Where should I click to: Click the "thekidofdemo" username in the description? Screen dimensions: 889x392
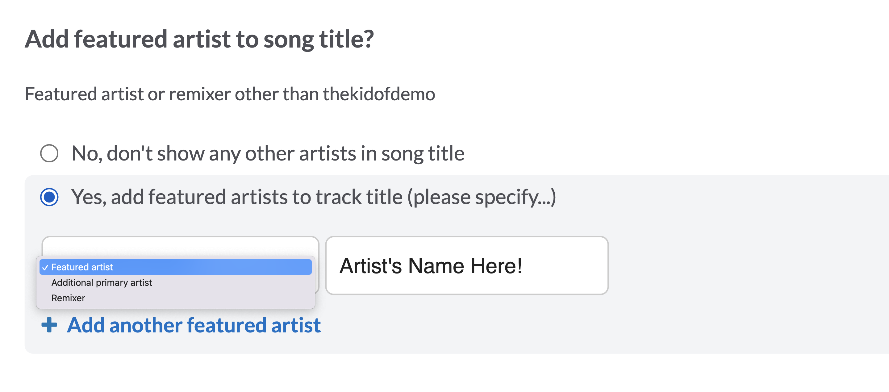point(379,94)
